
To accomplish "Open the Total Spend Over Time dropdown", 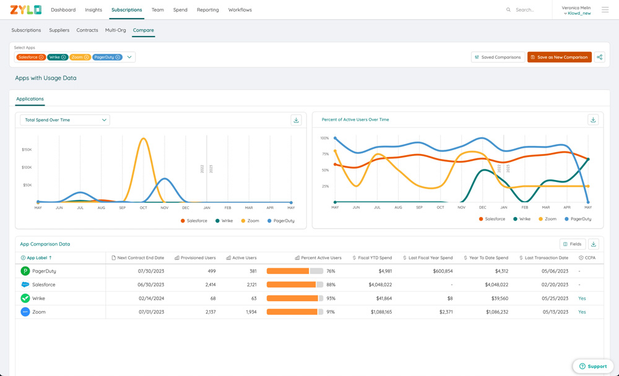I will coord(65,120).
